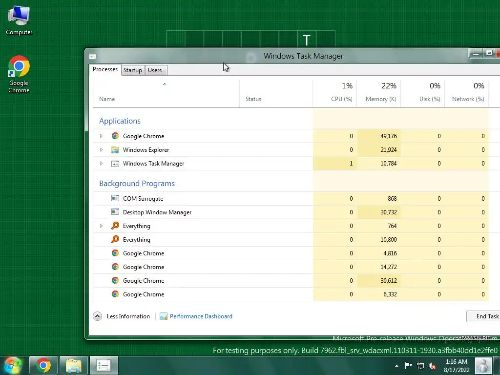Viewport: 500px width, 375px height.
Task: Click Chrome icon in the Applications row
Action: pyautogui.click(x=115, y=136)
